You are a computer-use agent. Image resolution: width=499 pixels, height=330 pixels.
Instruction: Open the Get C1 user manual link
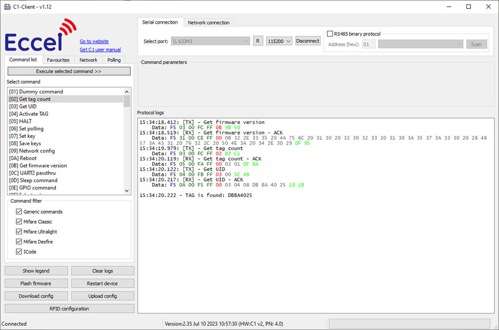tap(100, 50)
